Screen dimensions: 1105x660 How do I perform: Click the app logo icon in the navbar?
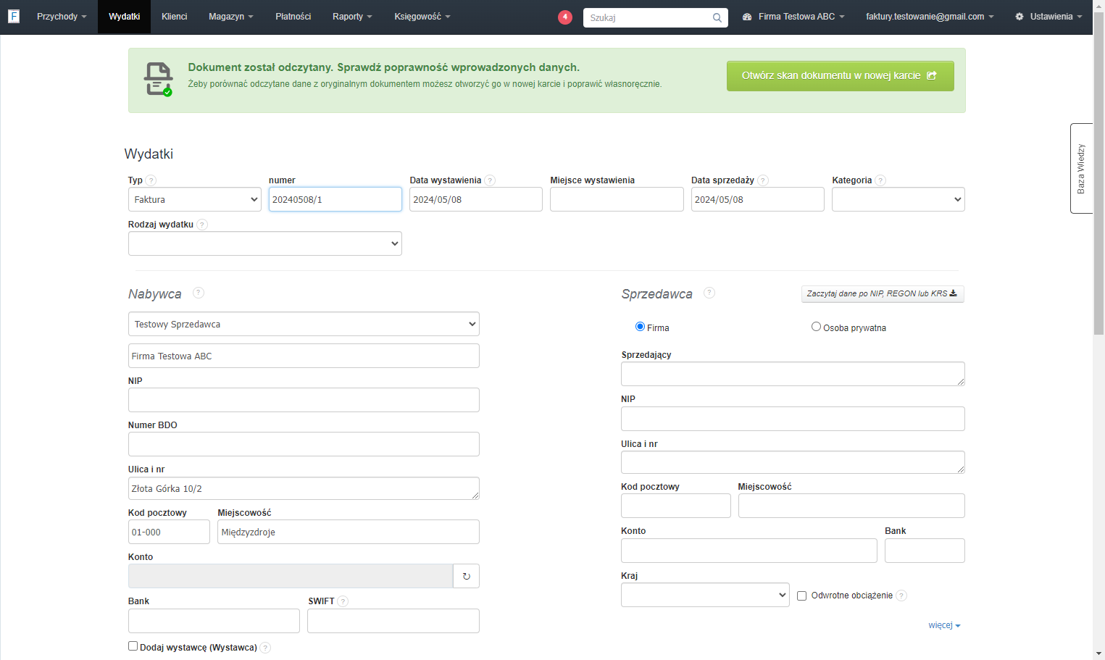14,16
